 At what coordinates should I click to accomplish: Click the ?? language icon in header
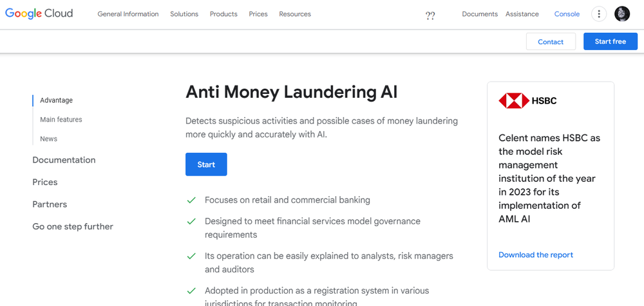point(430,15)
